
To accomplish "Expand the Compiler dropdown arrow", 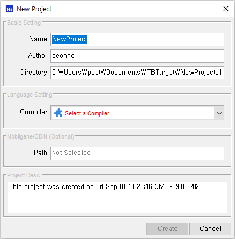I will 219,113.
